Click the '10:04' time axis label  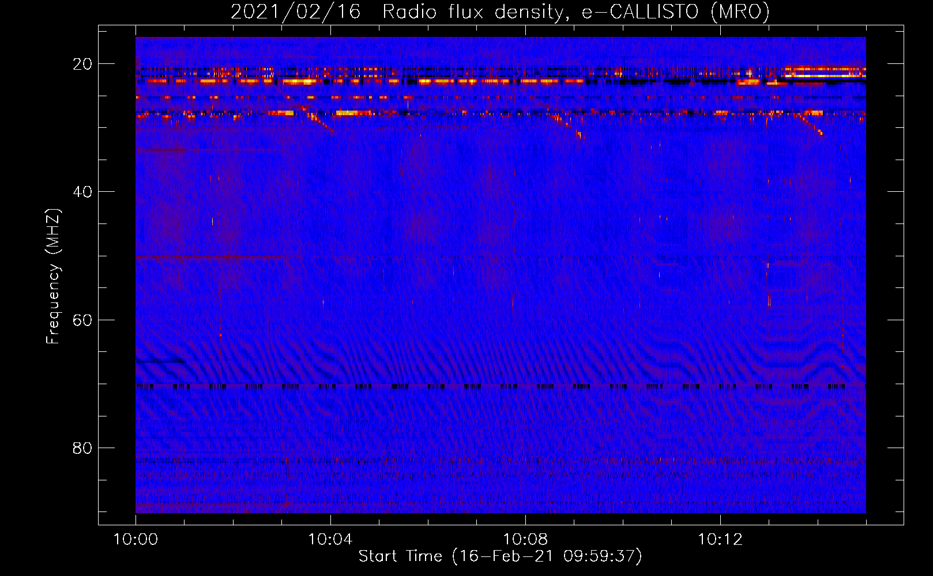point(330,540)
